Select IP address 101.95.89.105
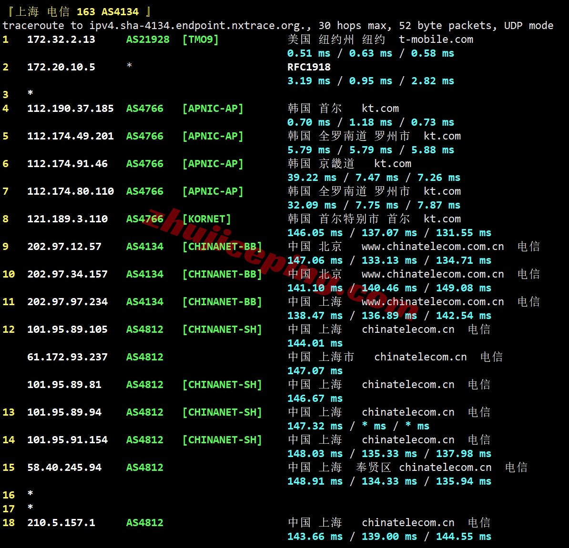Viewport: 569px width, 548px height. [67, 329]
